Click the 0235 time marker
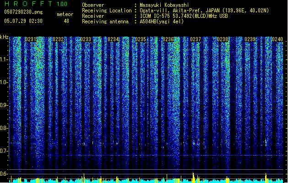This screenshot has width=288, height=183. [x=141, y=39]
